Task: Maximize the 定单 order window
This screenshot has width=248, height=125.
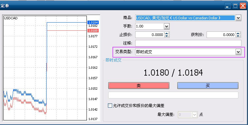Action: click(235, 6)
